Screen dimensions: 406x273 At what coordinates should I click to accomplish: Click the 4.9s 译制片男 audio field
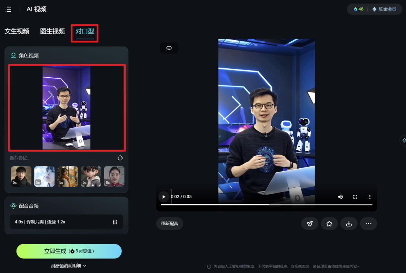point(67,222)
